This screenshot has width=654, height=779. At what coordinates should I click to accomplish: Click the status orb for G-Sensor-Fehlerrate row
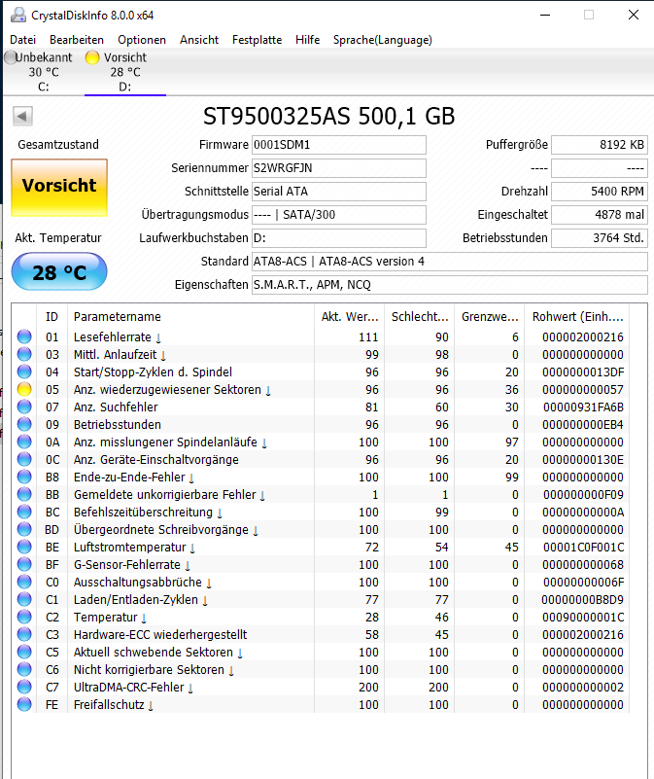point(24,564)
